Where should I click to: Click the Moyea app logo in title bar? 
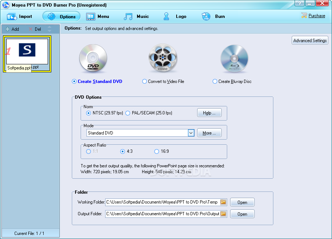(x=6, y=5)
